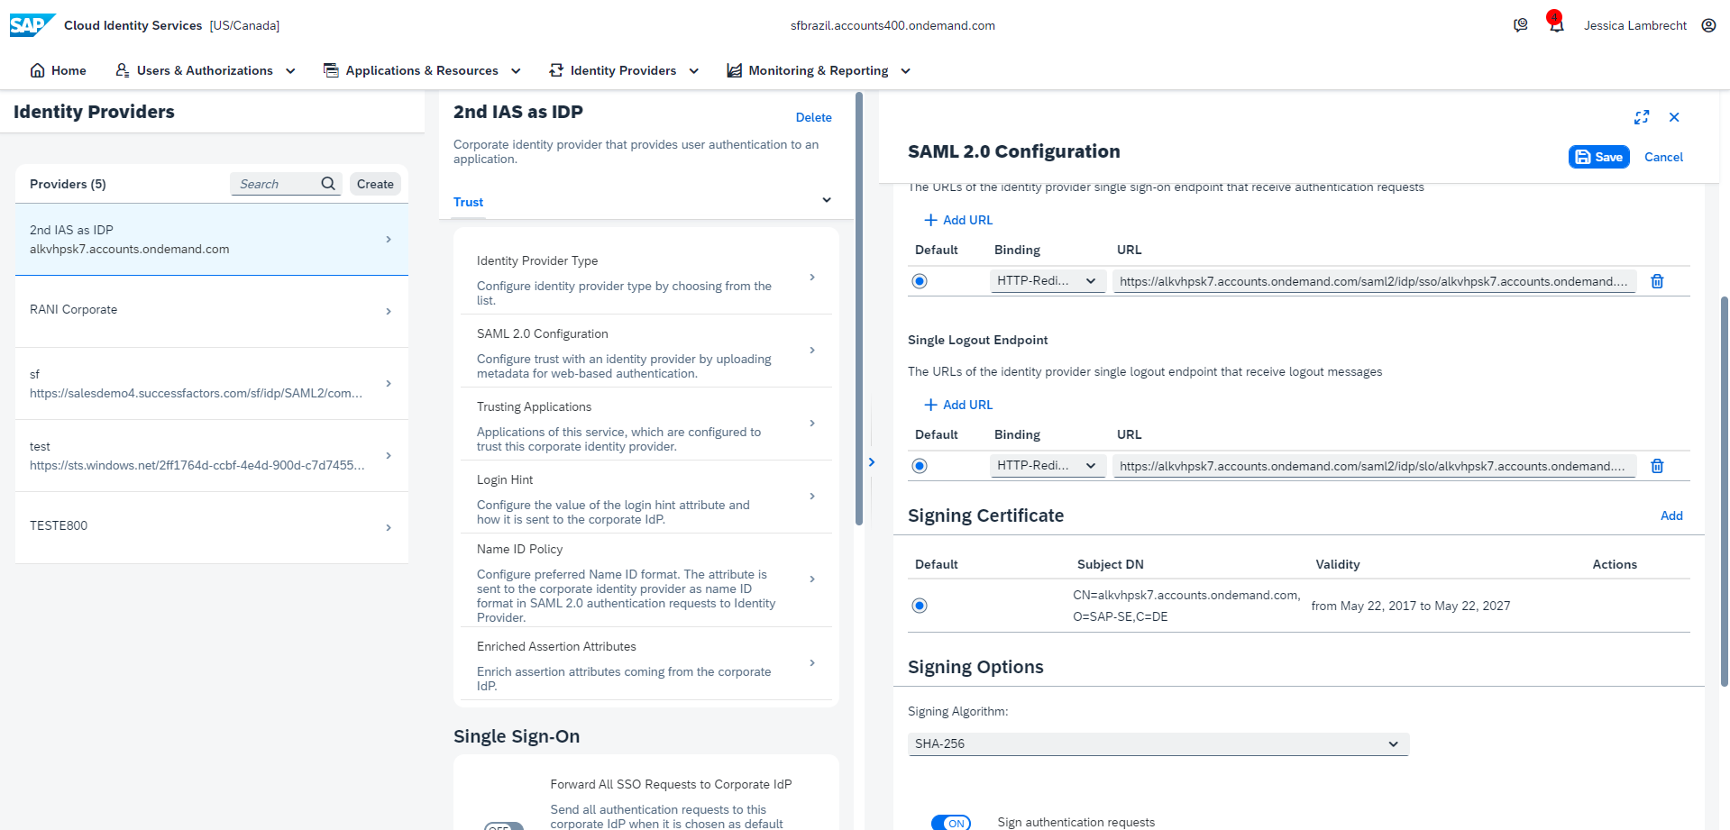
Task: Open SAML 2.0 Configuration list item
Action: coord(645,351)
